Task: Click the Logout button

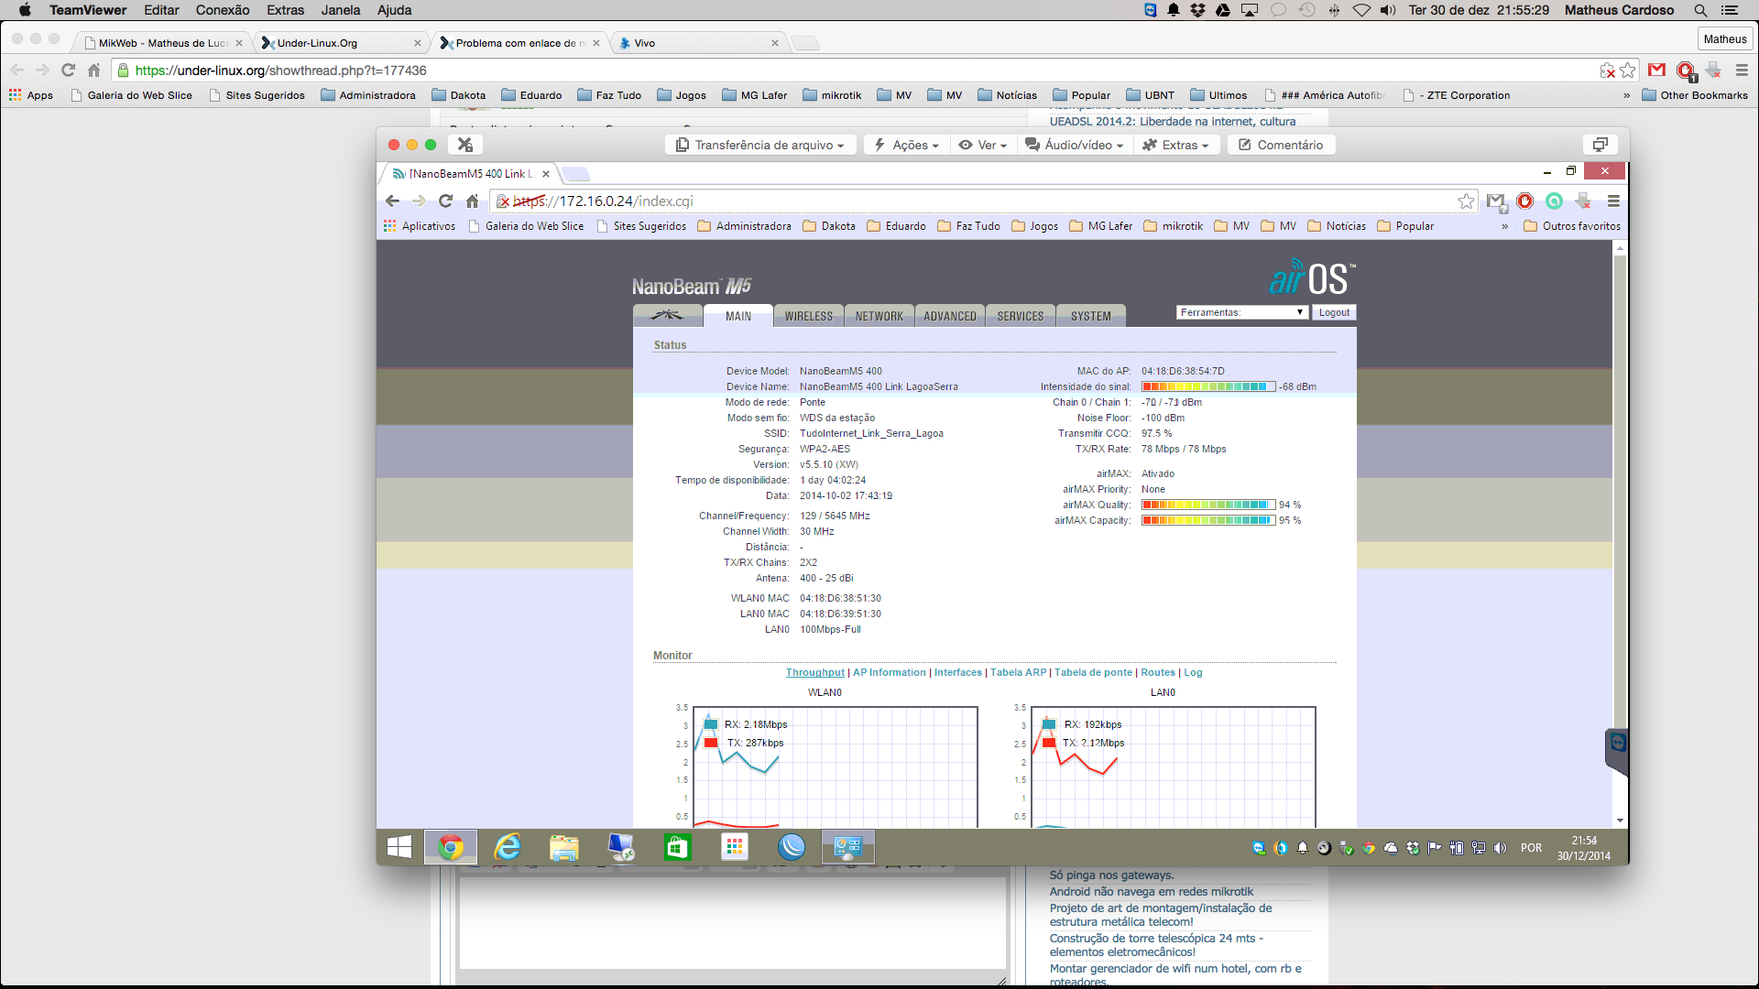Action: (1334, 312)
